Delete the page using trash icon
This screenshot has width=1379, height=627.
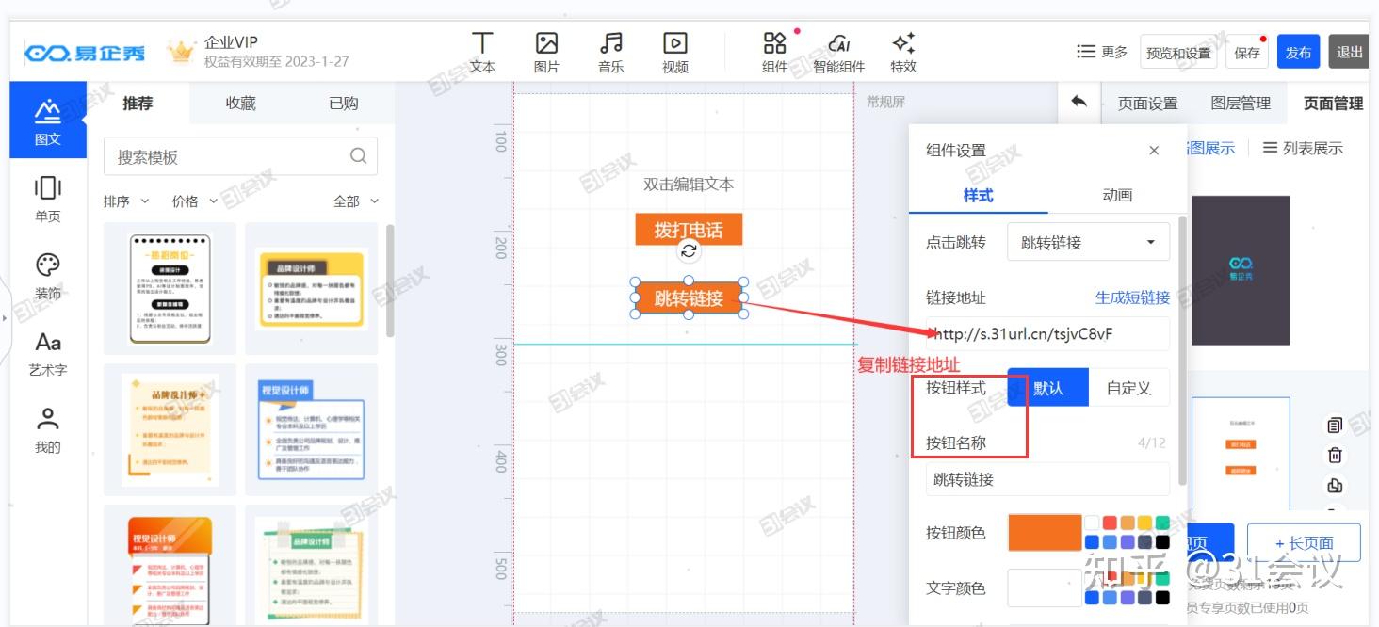click(x=1335, y=456)
